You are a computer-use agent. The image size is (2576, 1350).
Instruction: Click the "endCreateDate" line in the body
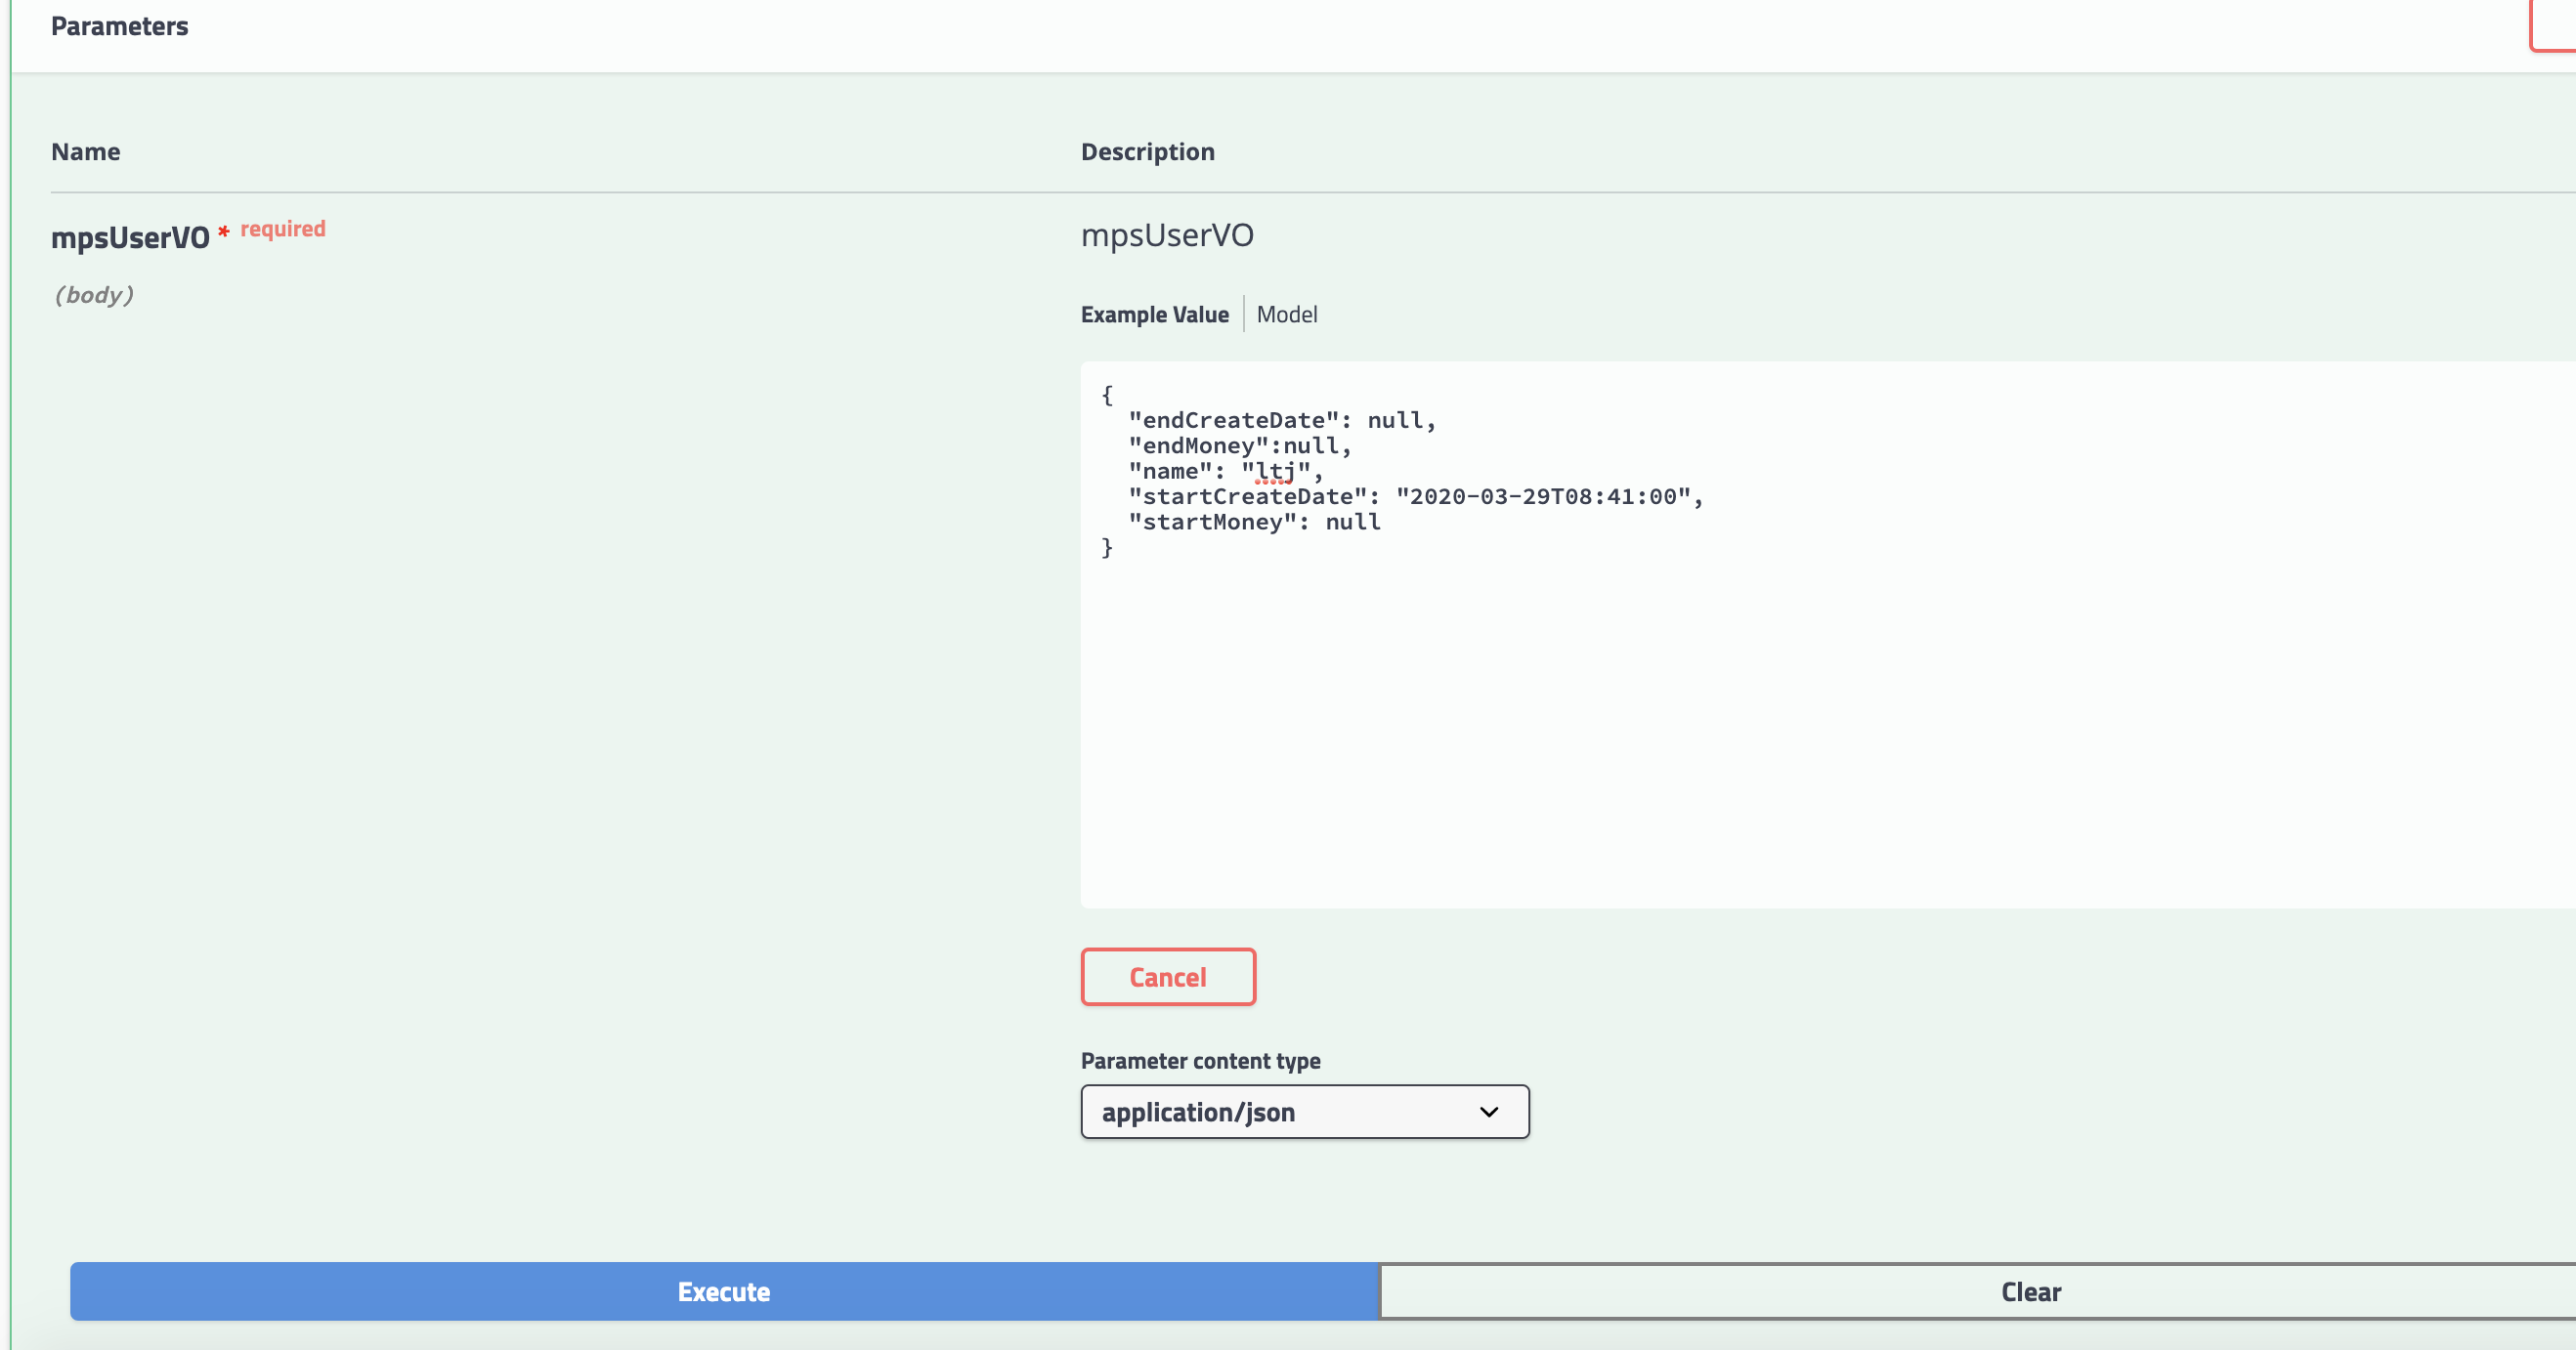[x=1281, y=420]
